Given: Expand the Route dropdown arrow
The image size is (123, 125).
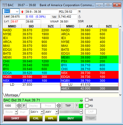Looking at the screenshot, I should click(x=16, y=112).
